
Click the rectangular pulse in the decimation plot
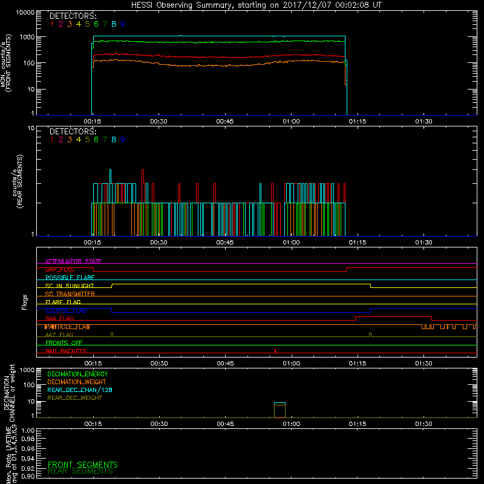coord(280,410)
